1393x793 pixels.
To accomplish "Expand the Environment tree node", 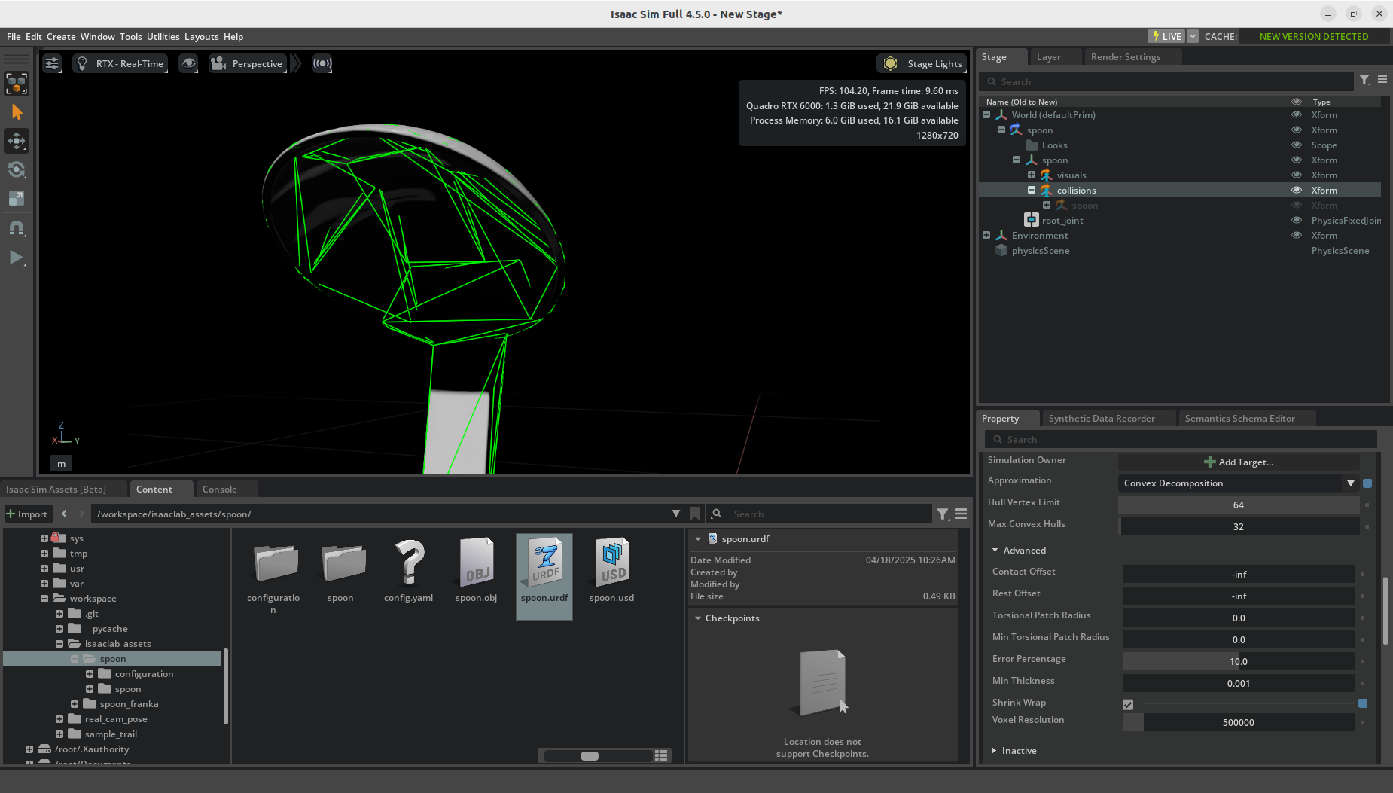I will point(986,236).
